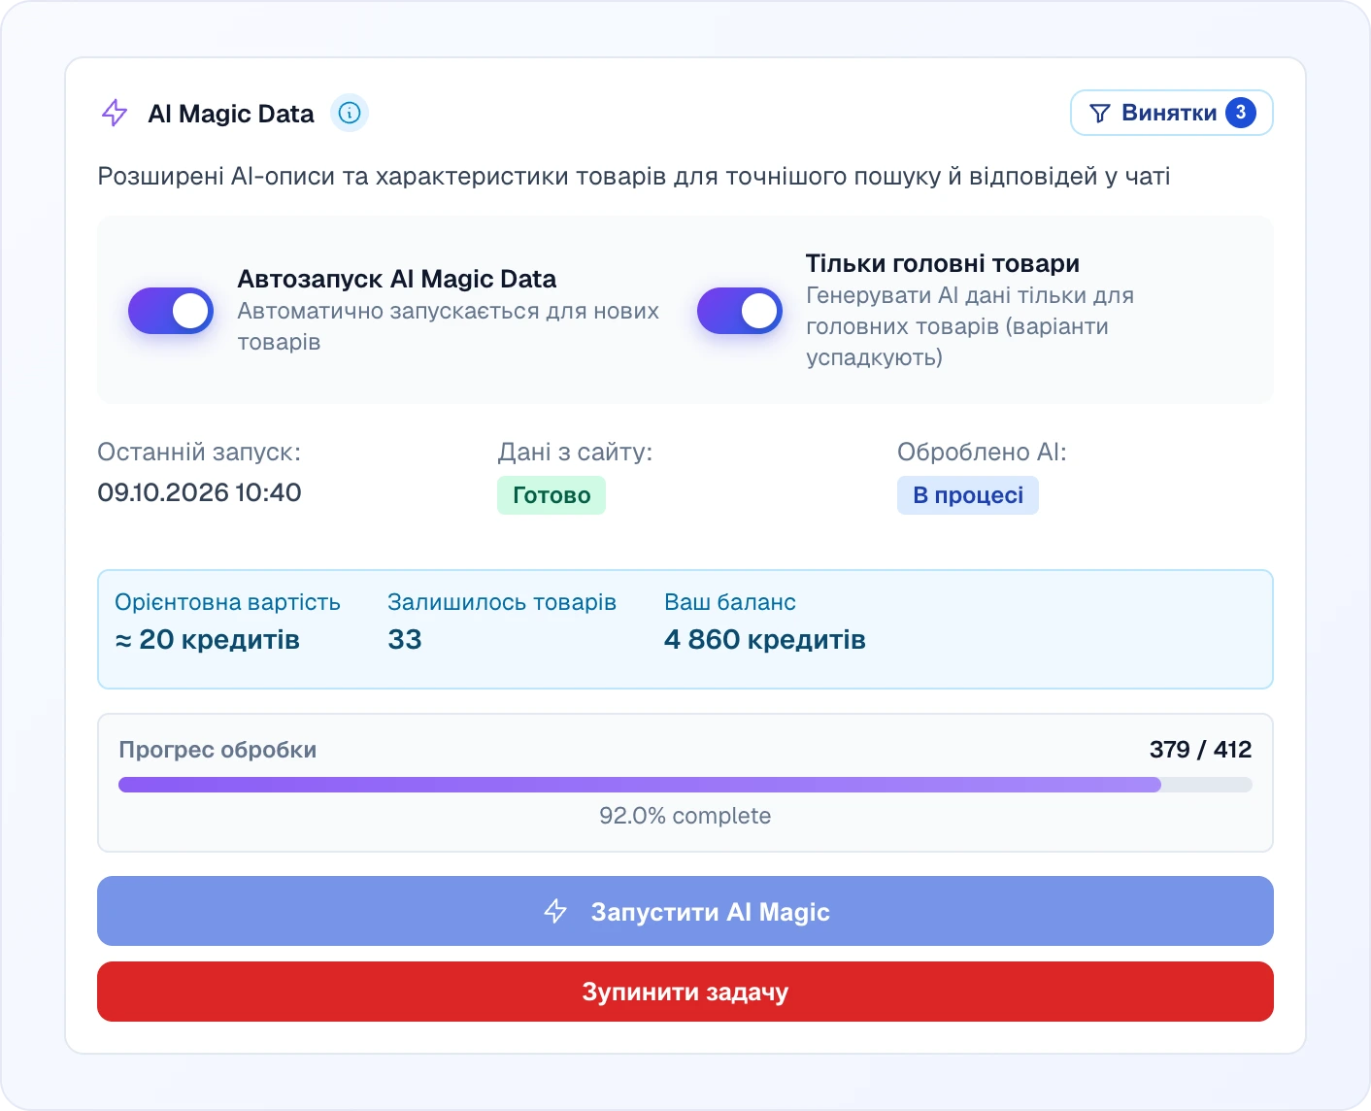The image size is (1371, 1111).
Task: Click the Дані з сайту label
Action: tap(575, 453)
